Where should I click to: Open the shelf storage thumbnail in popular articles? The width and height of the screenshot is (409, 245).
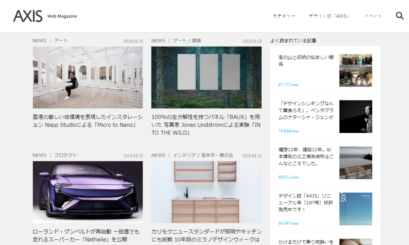pyautogui.click(x=356, y=70)
